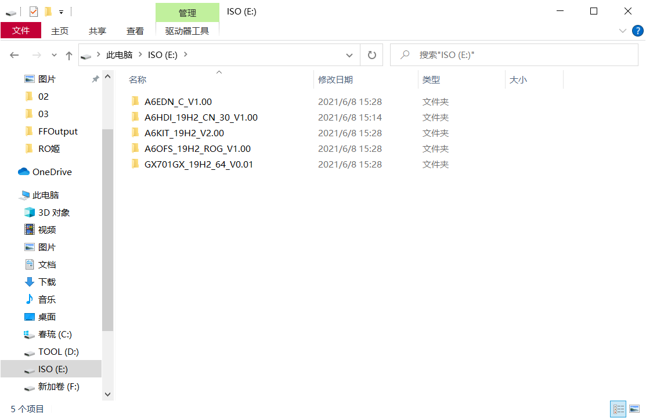646x418 pixels.
Task: Open 视频 library in navigation pane
Action: 46,230
